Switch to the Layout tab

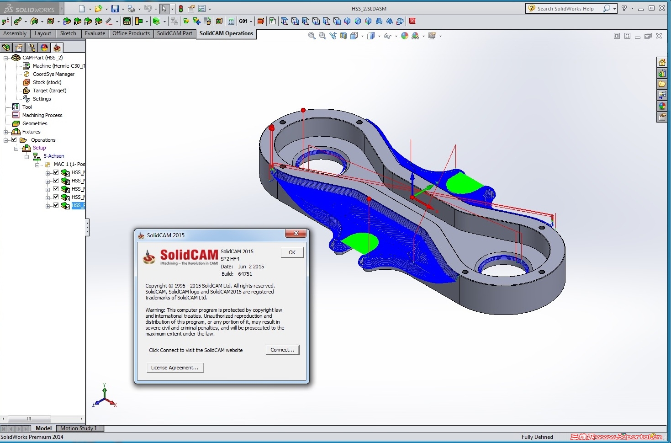coord(43,33)
